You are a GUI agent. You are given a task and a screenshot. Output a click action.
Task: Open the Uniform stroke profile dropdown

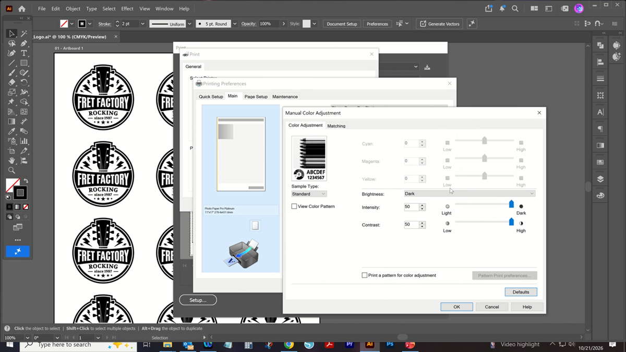[189, 24]
